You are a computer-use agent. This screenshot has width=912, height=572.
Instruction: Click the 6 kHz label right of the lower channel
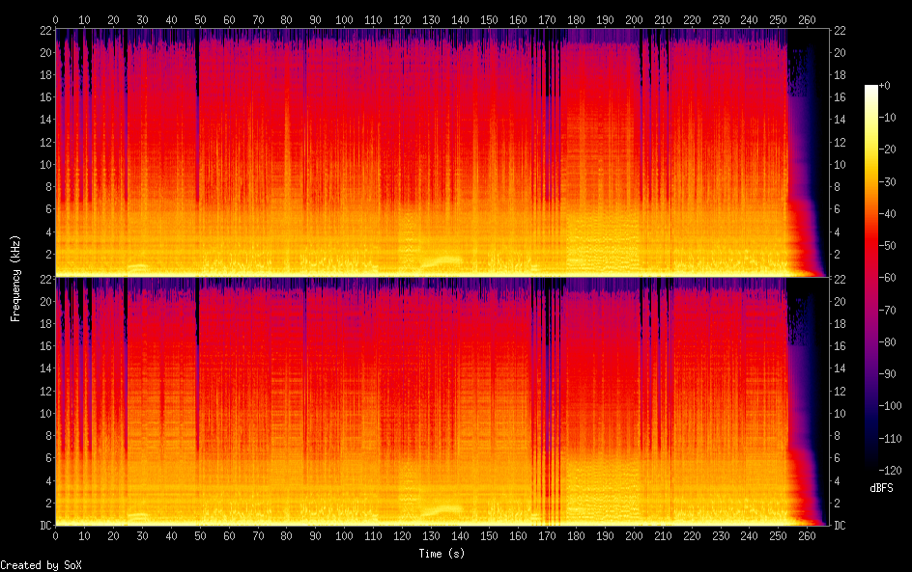(x=839, y=458)
